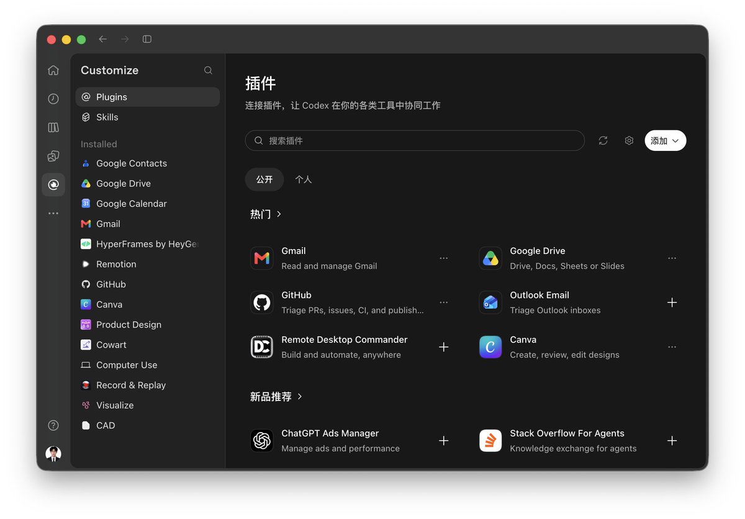Open the history clock icon in rail
This screenshot has width=745, height=519.
[x=53, y=99]
